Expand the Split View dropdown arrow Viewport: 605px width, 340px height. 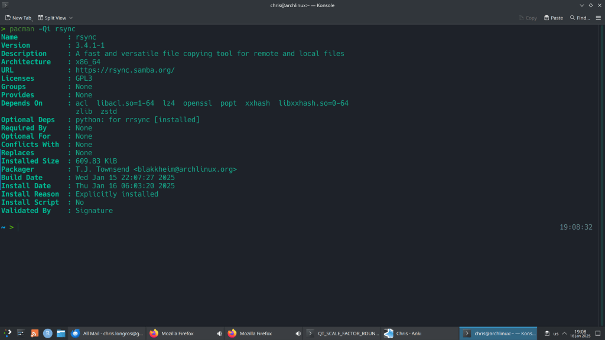(x=71, y=18)
